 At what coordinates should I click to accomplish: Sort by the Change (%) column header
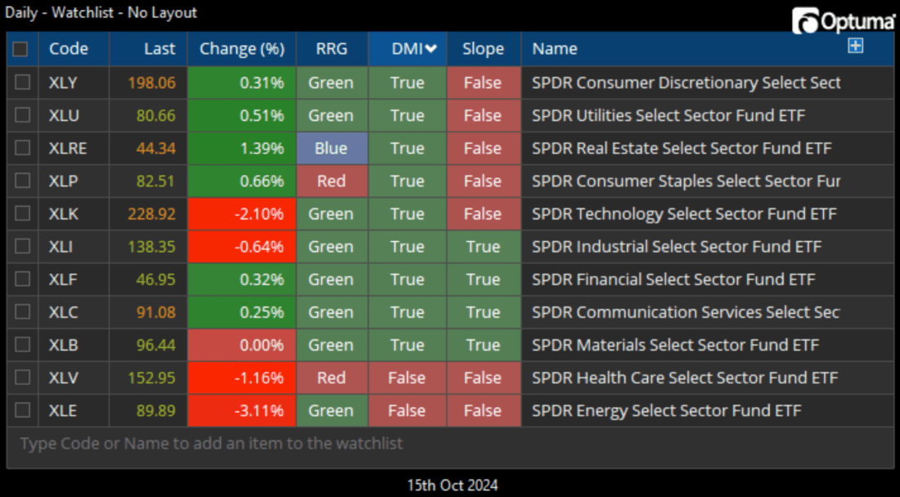(241, 49)
